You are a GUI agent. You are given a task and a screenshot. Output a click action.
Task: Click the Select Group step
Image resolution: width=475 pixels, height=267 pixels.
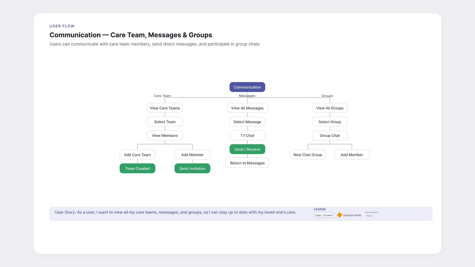point(330,122)
